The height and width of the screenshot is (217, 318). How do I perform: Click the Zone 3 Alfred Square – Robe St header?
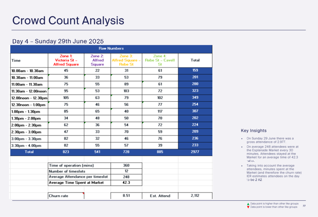[126, 60]
